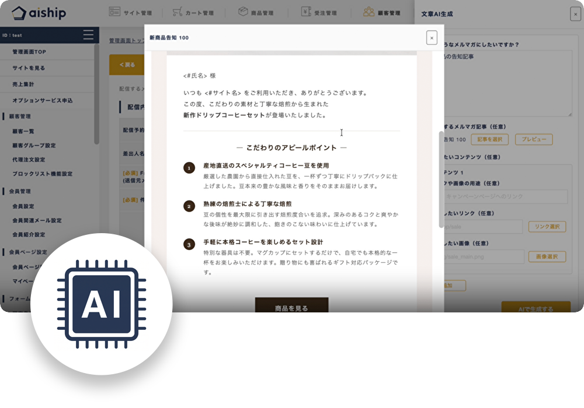Click the aiship logo

click(x=39, y=13)
